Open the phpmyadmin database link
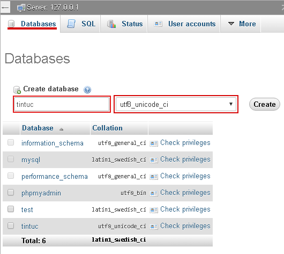The image size is (284, 254). click(x=41, y=193)
